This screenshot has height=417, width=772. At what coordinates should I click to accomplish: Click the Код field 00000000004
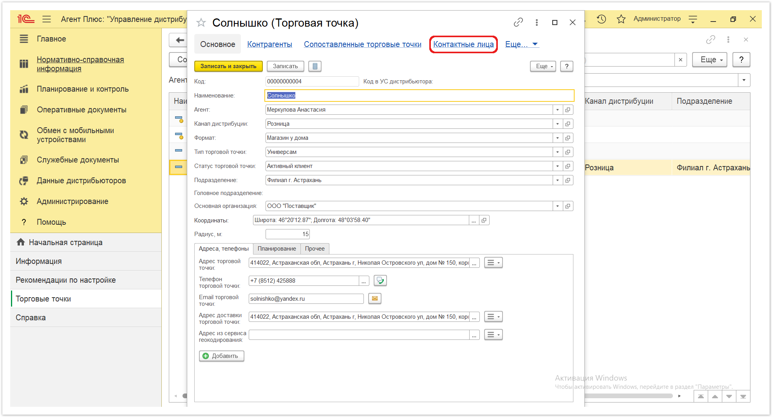[x=312, y=81]
